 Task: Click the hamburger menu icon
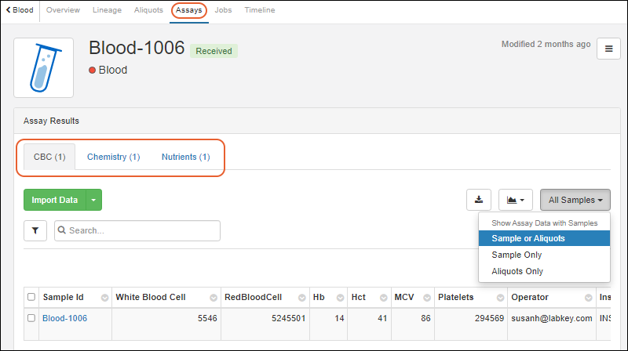tap(608, 49)
